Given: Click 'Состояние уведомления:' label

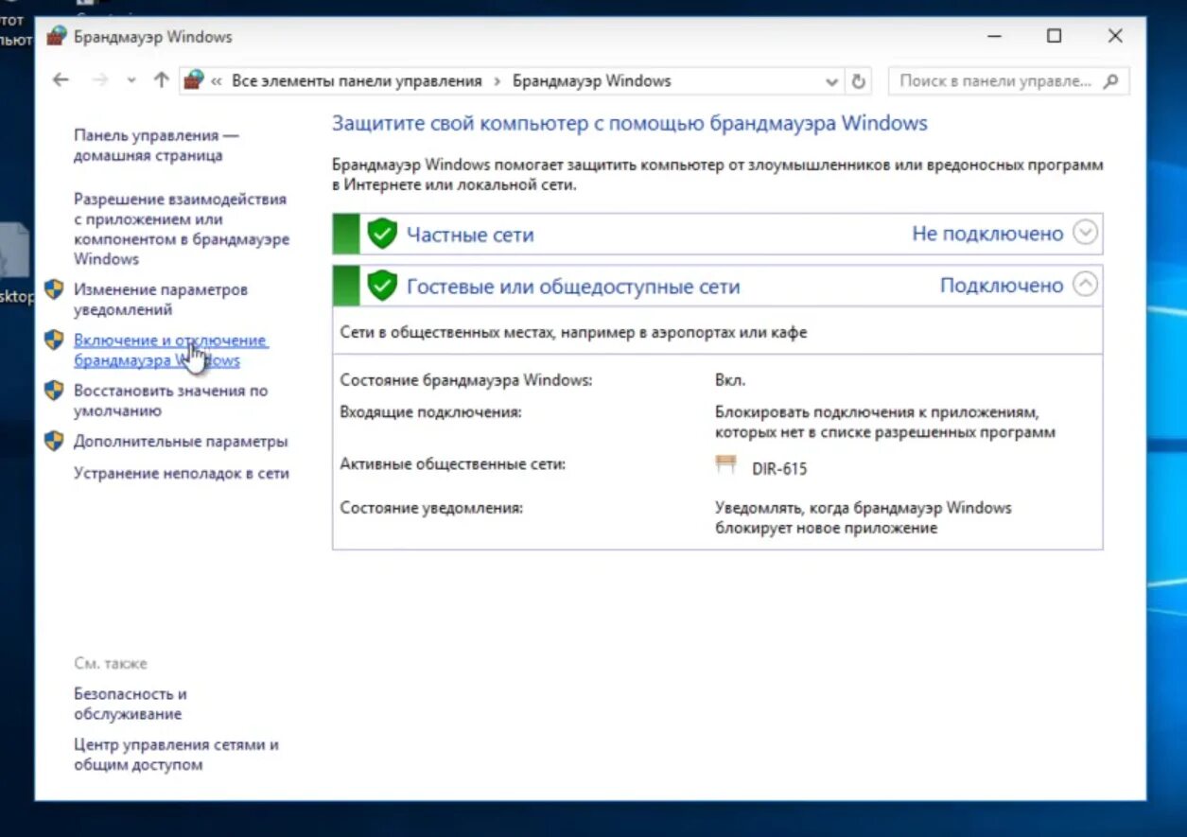Looking at the screenshot, I should click(431, 508).
